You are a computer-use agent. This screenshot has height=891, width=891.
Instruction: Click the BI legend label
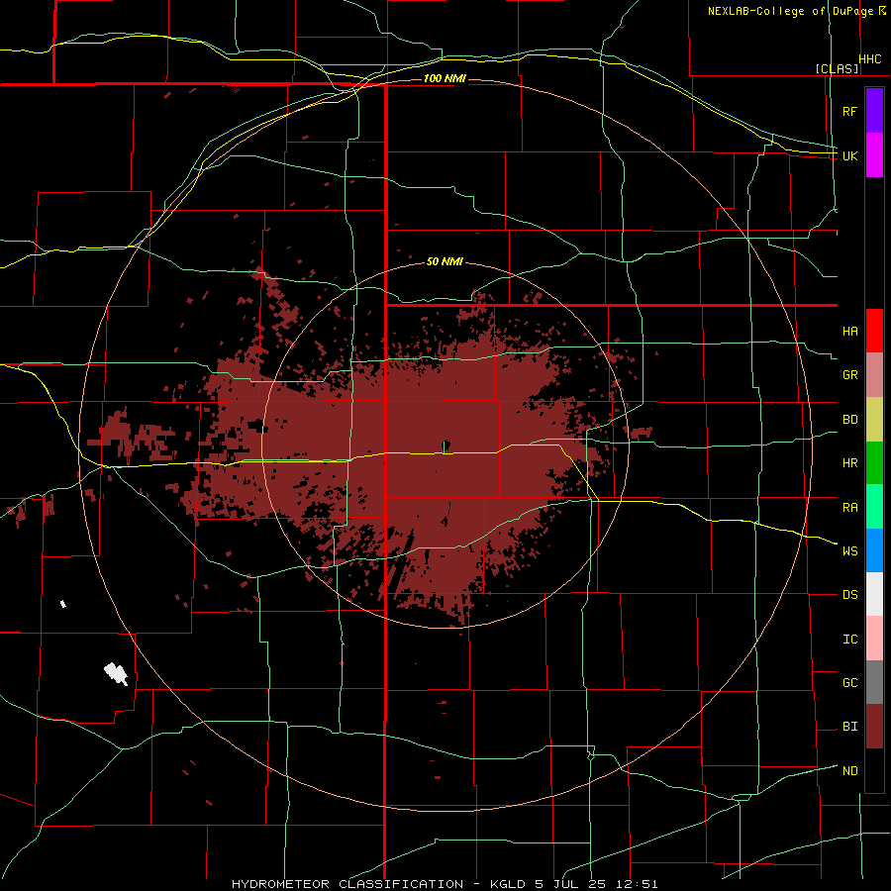coord(849,727)
